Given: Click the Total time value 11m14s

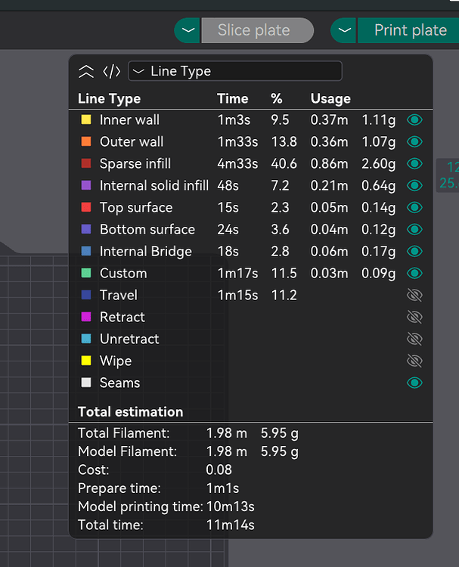Looking at the screenshot, I should 231,525.
